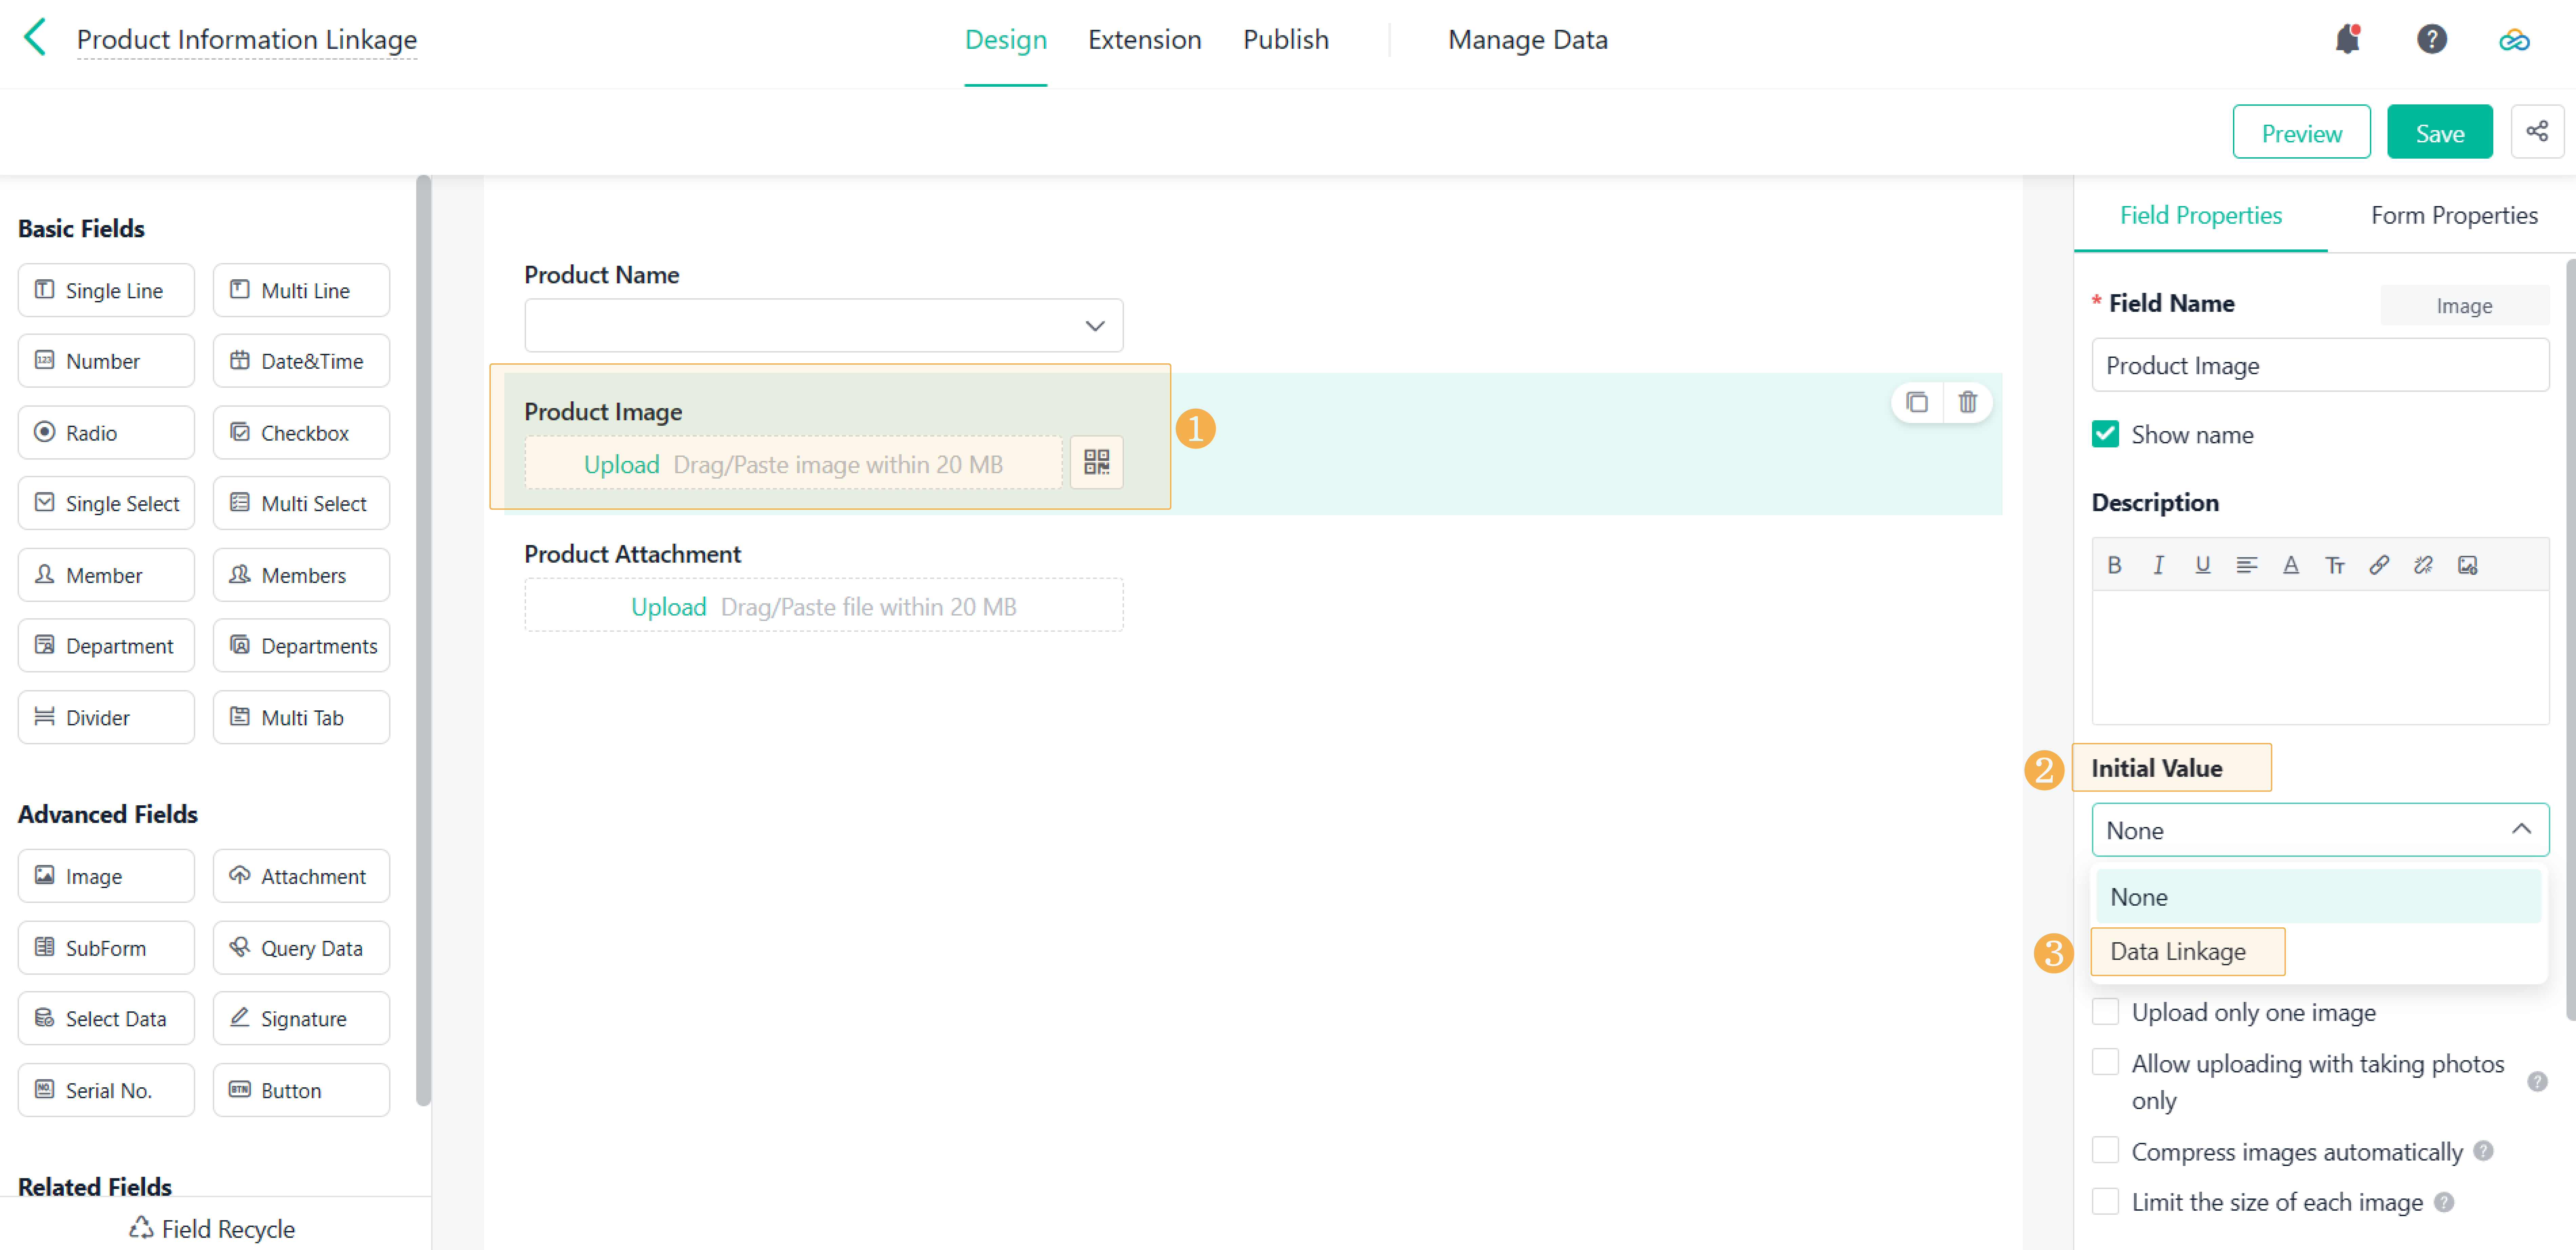
Task: Add a Single Select field
Action: point(106,503)
